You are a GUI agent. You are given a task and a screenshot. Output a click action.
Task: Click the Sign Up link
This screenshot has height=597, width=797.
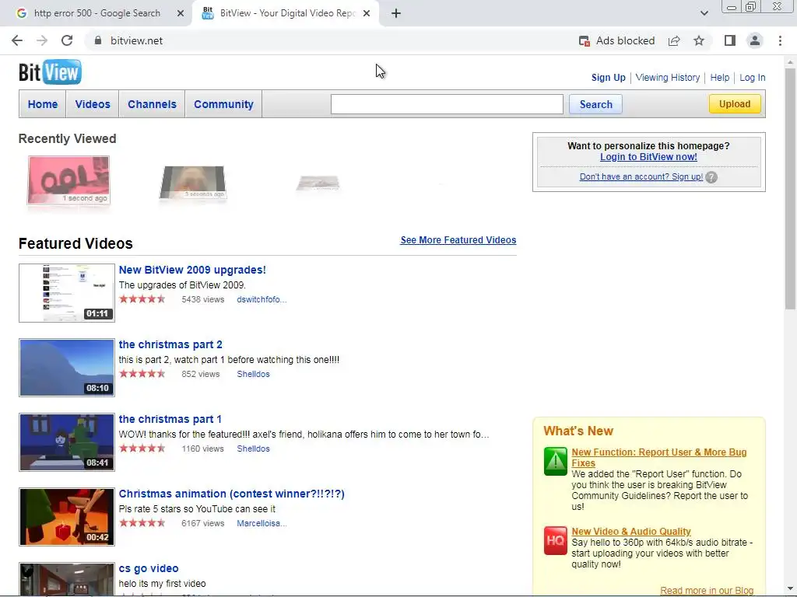click(x=609, y=78)
